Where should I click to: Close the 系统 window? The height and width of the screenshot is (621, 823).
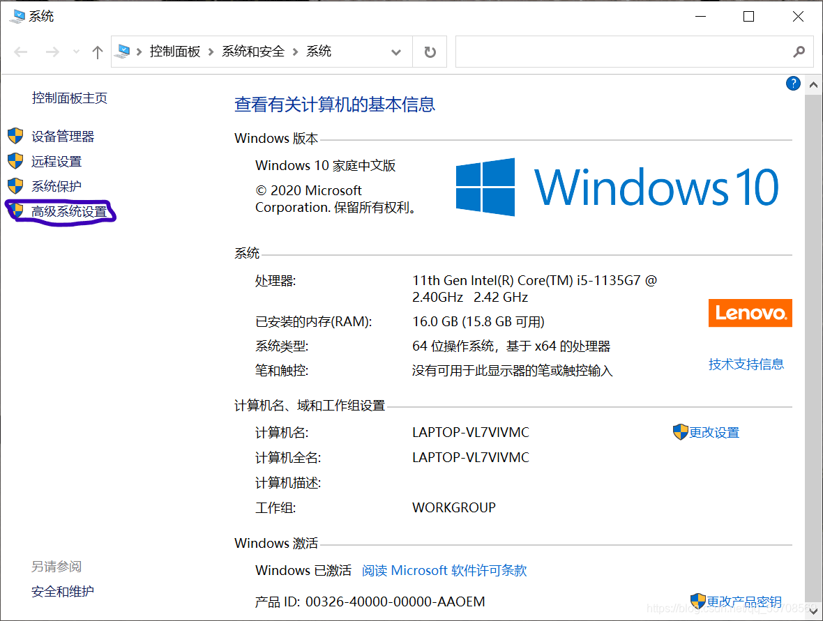[x=798, y=16]
